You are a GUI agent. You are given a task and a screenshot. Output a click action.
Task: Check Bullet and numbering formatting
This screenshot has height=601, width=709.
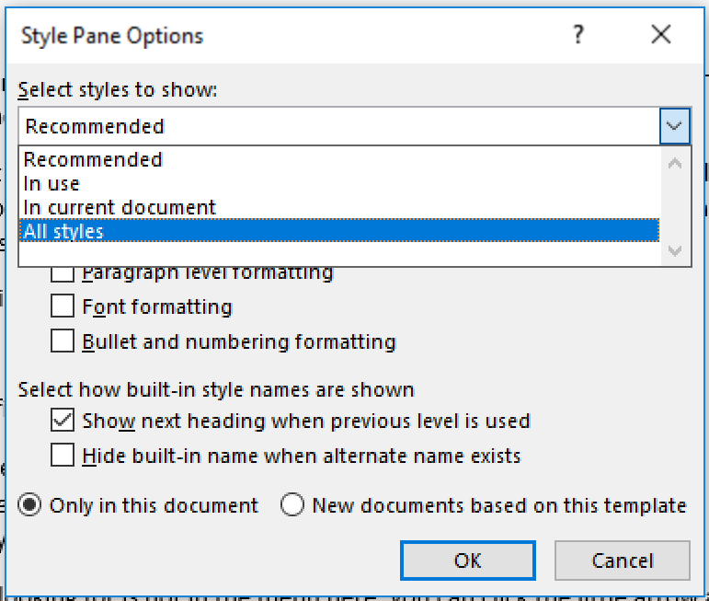(63, 341)
